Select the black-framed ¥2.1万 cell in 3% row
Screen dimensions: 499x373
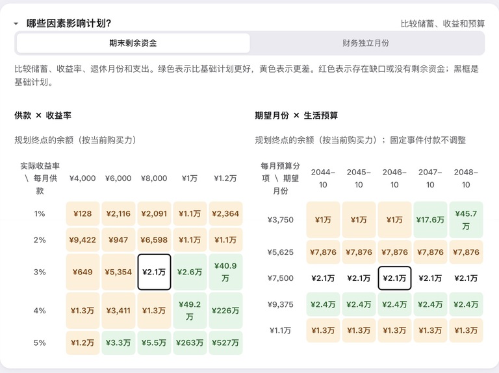pyautogui.click(x=154, y=272)
